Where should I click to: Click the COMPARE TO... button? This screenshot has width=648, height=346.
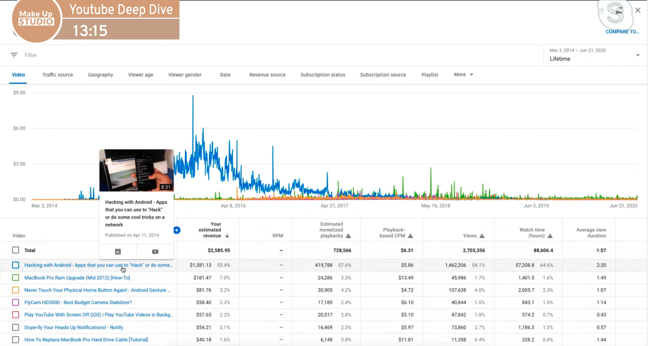point(622,32)
